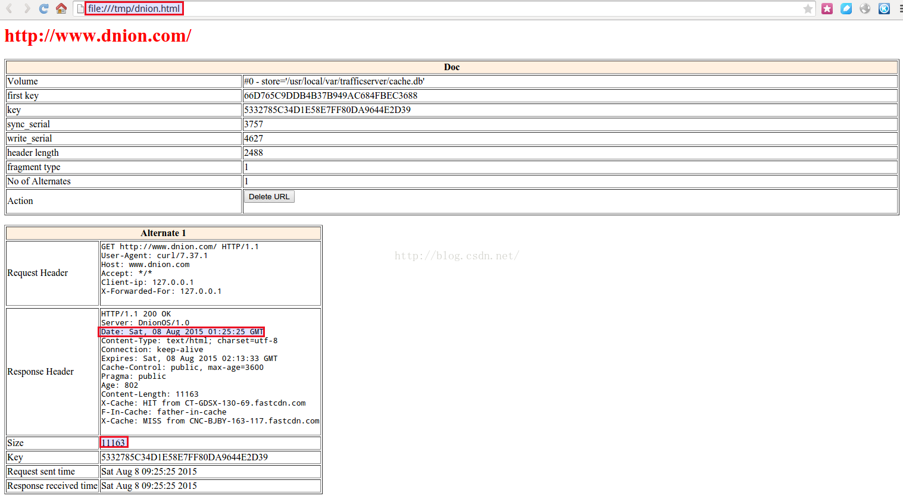Click the Volume row label
The image size is (903, 499).
(23, 81)
